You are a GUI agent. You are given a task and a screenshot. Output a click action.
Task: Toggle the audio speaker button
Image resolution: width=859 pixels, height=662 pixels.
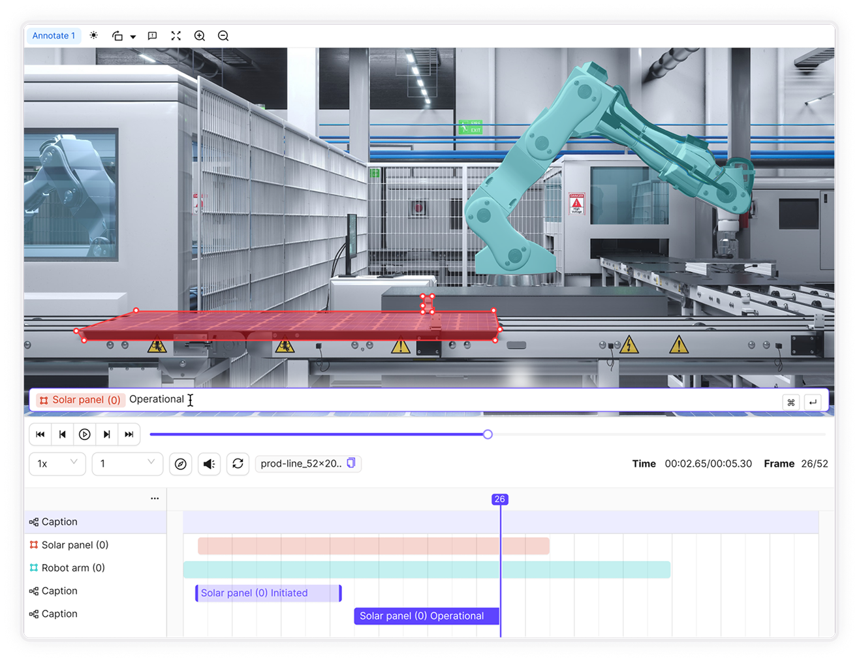coord(209,464)
